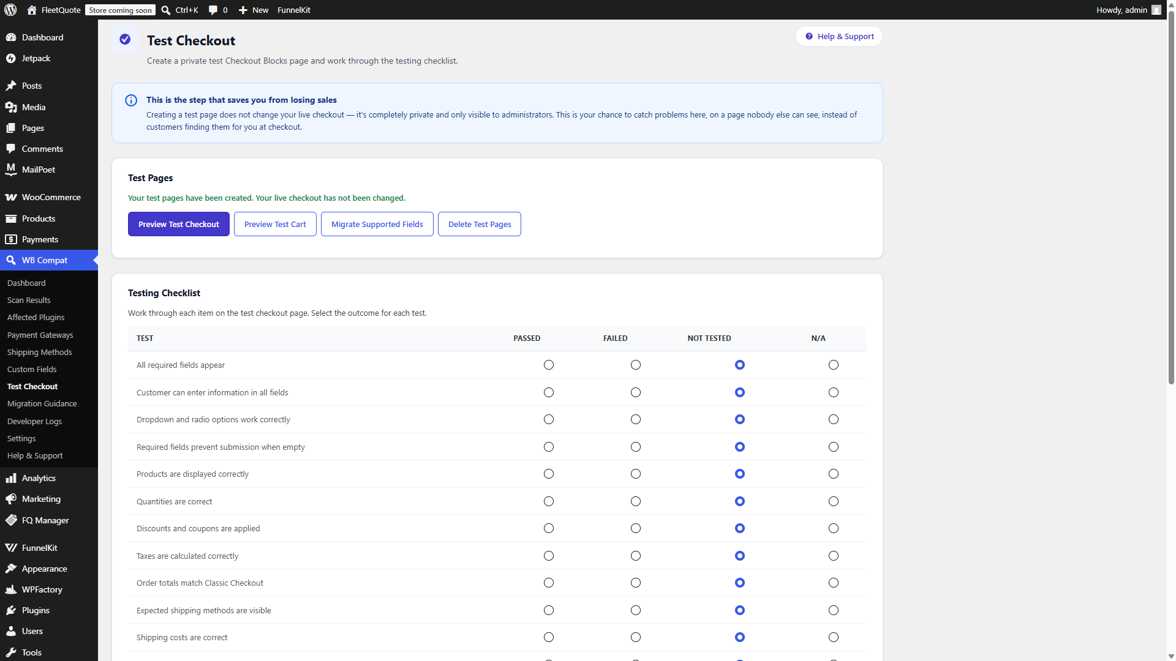Click the Posts pin icon

(11, 86)
